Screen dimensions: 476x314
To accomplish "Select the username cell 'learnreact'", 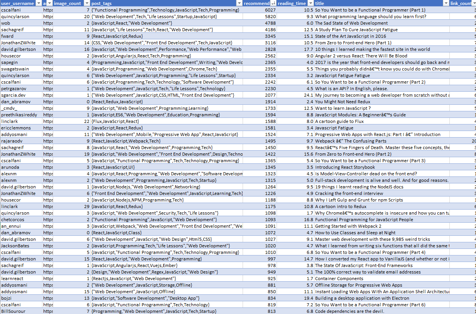I will coord(12,279).
